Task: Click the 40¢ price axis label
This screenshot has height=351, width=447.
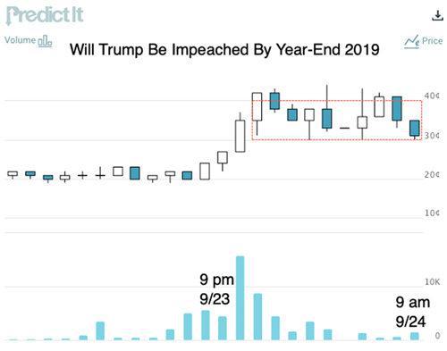Action: tap(432, 96)
